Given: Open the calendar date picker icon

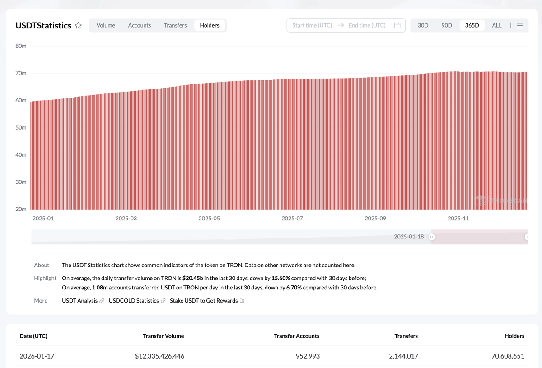Looking at the screenshot, I should (397, 25).
